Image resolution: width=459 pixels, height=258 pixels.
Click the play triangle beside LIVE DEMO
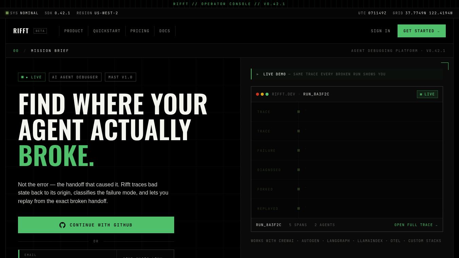tap(258, 74)
